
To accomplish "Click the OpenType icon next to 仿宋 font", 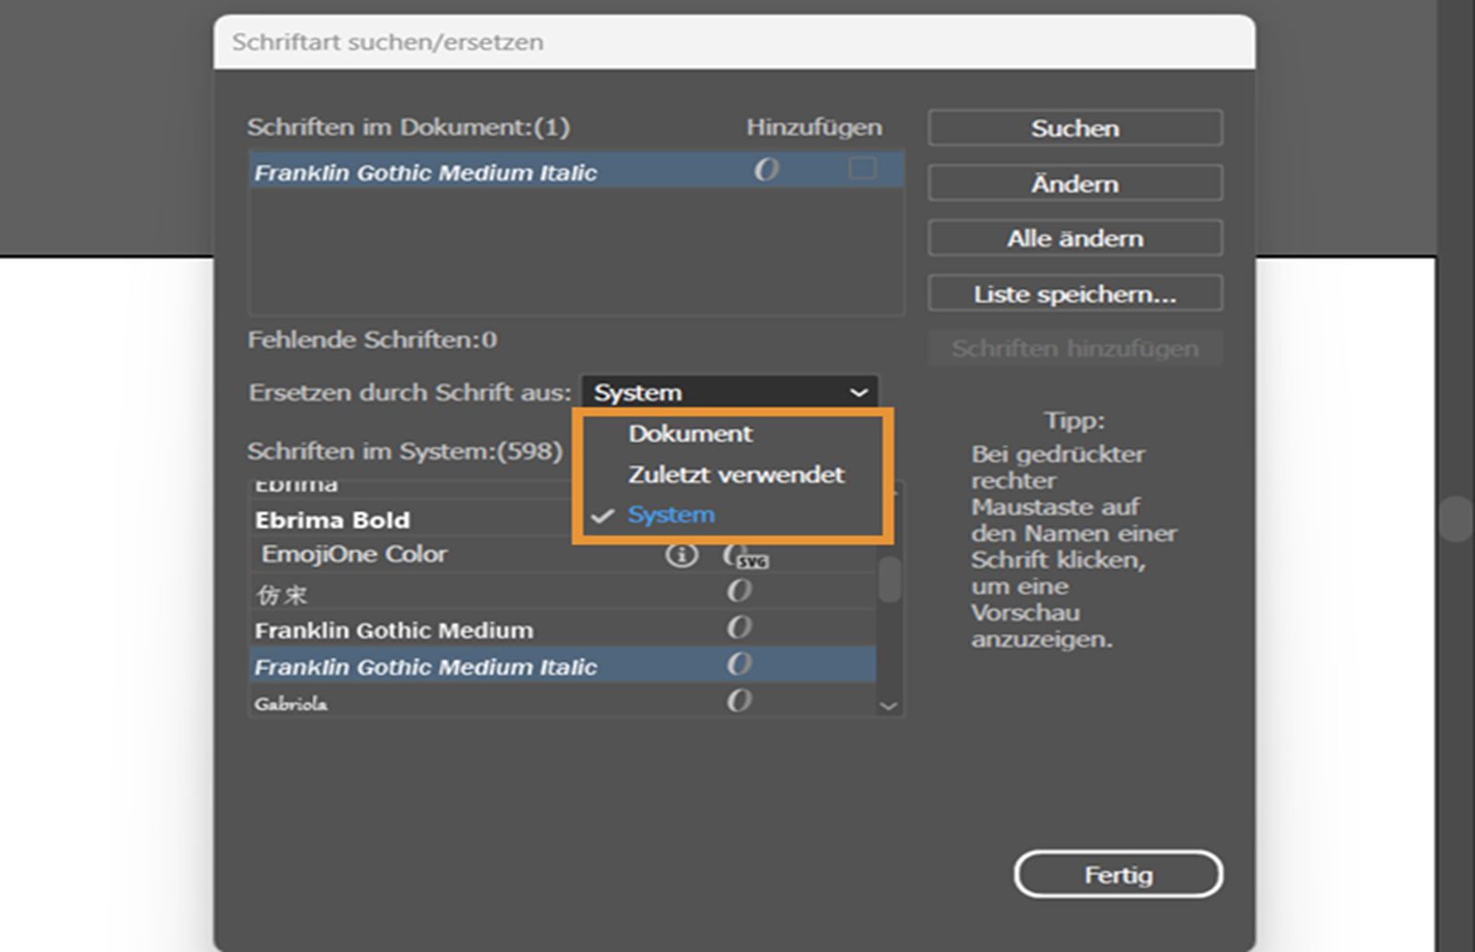I will tap(737, 591).
